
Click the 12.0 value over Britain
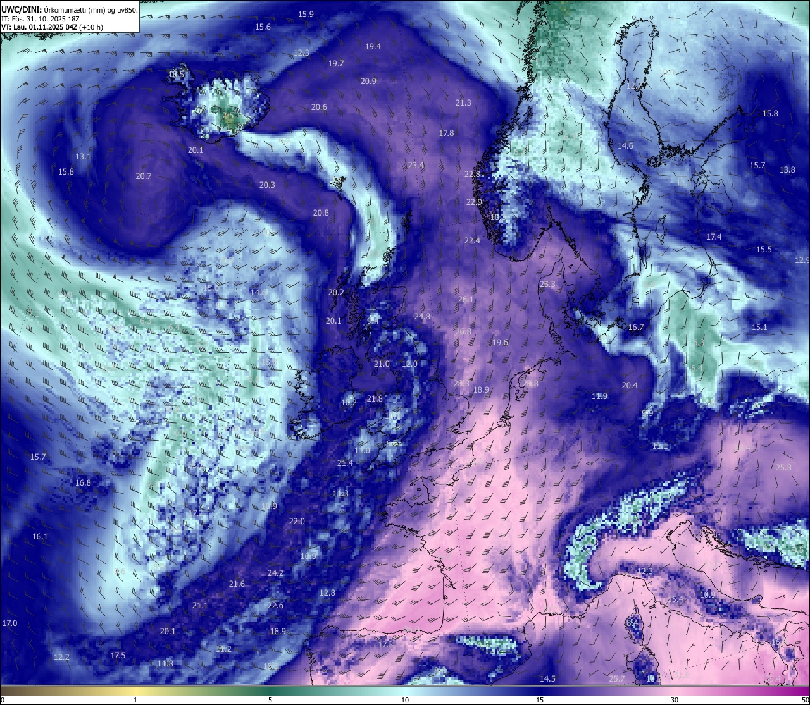click(410, 364)
